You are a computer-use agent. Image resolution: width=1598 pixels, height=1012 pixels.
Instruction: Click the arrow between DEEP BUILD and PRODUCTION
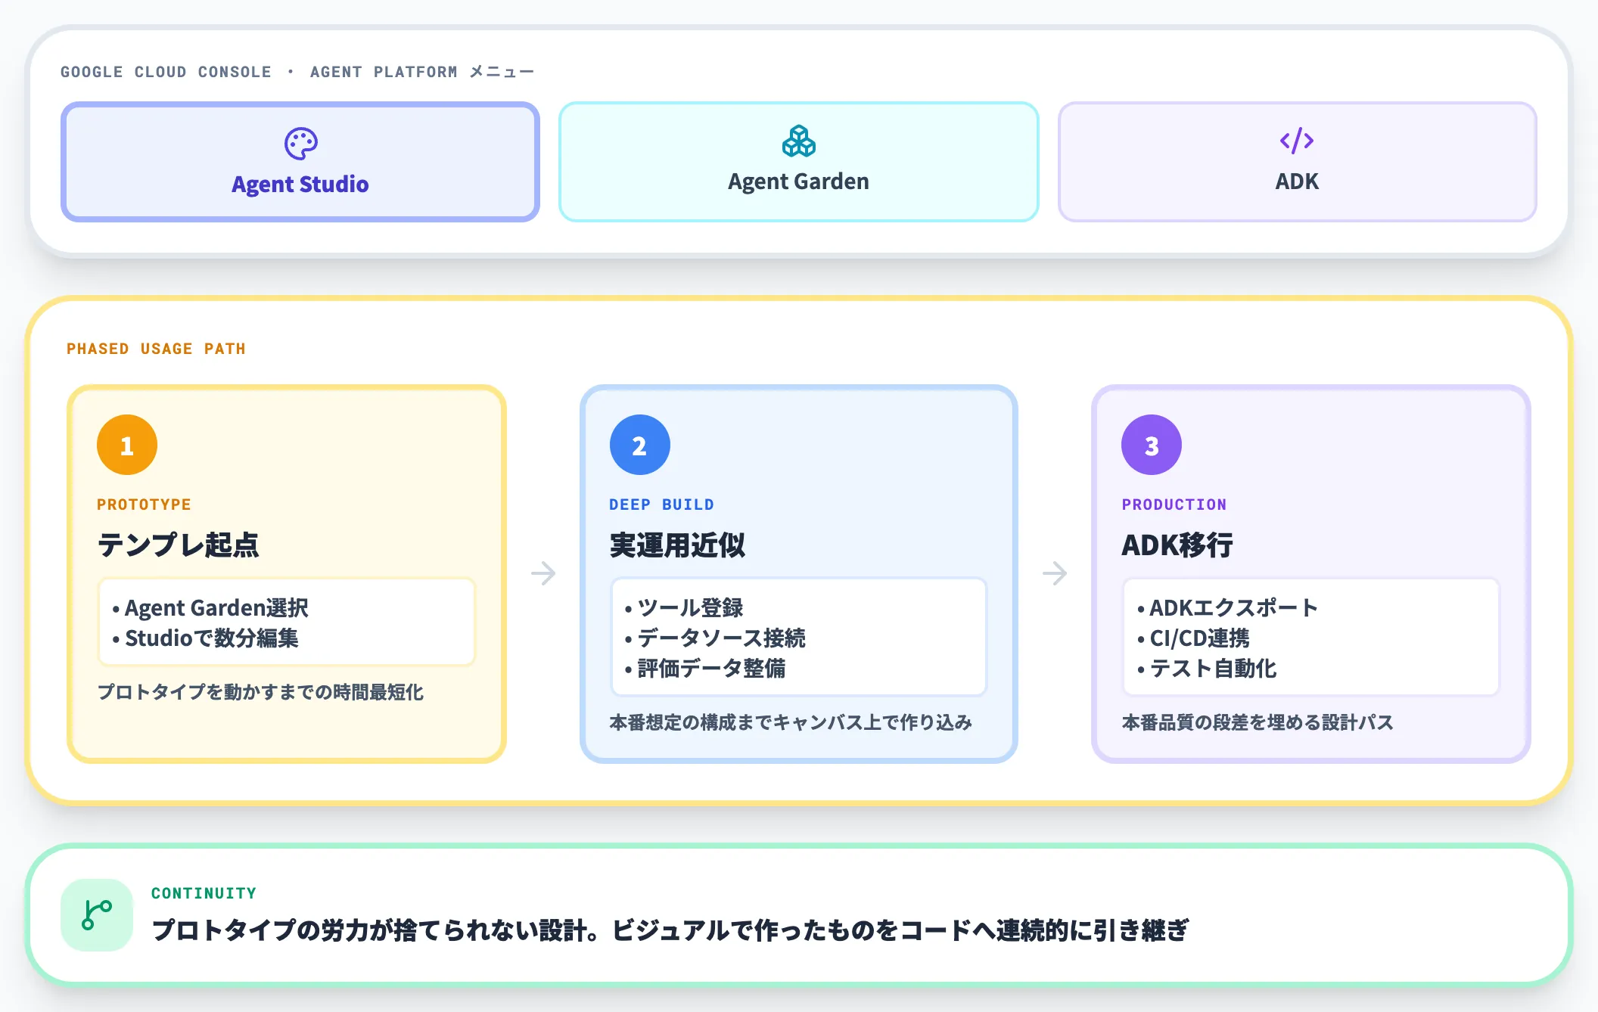1055,573
